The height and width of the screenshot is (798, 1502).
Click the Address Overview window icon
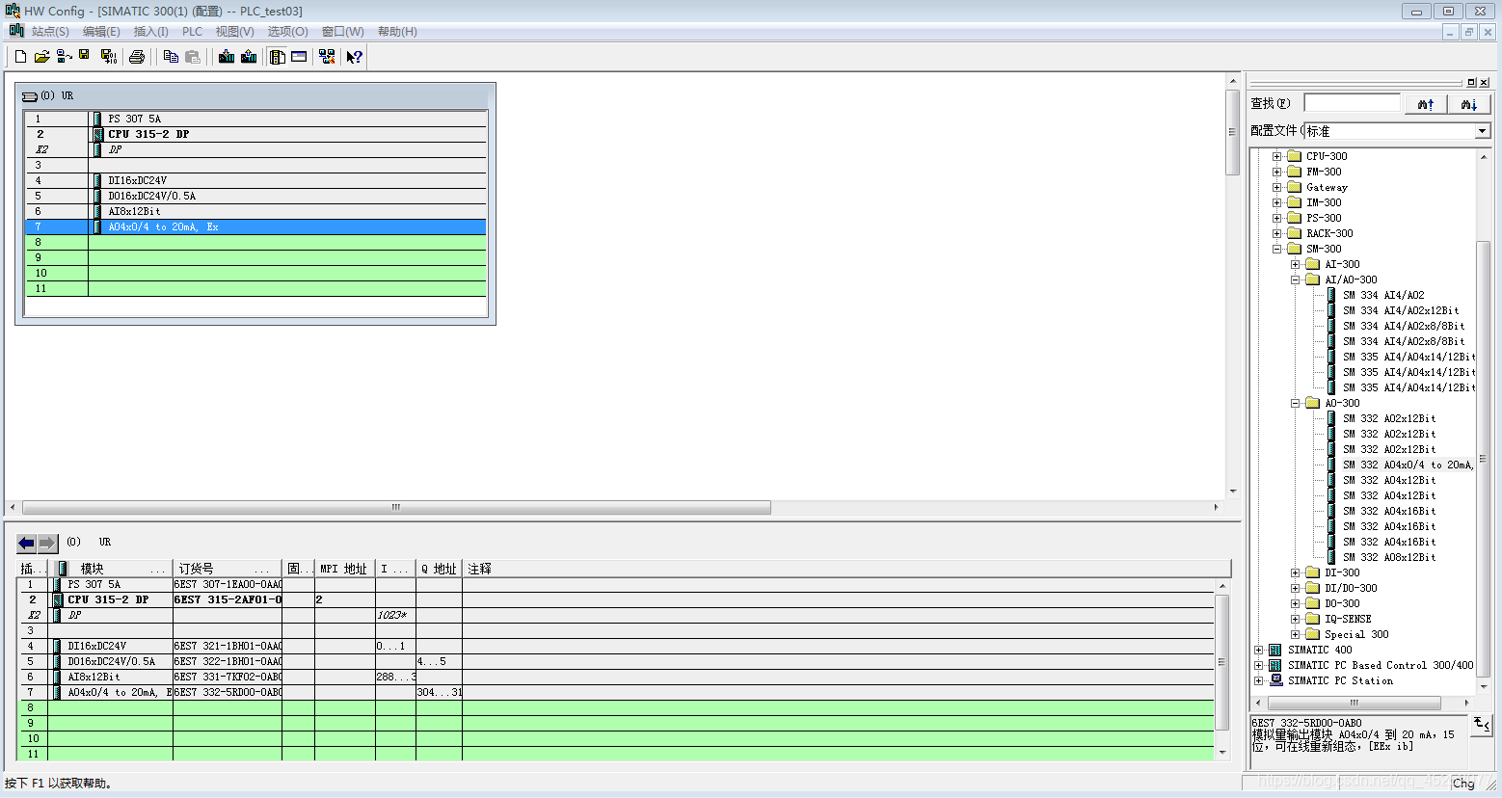click(x=300, y=57)
